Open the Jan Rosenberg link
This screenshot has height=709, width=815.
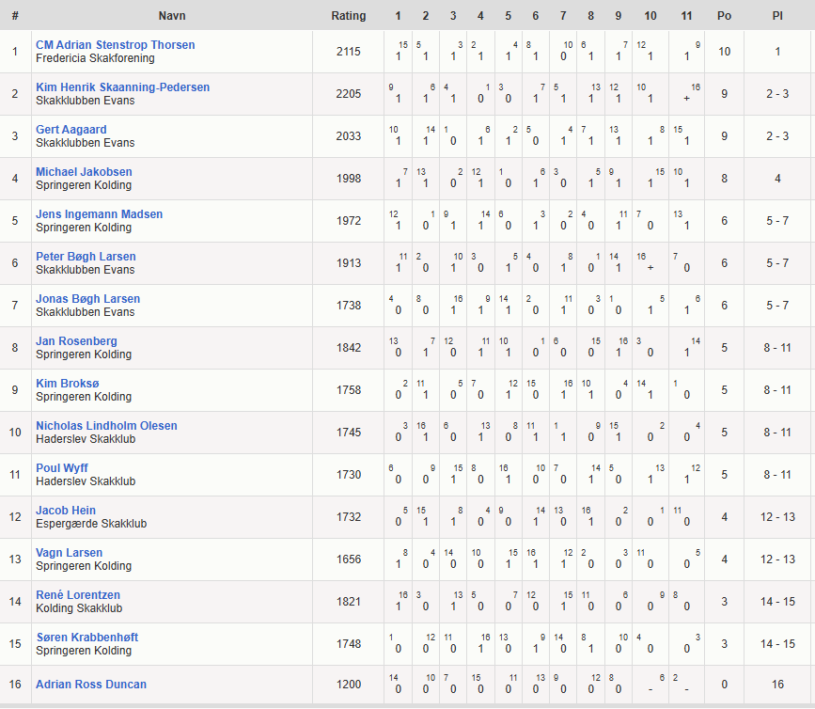point(76,341)
